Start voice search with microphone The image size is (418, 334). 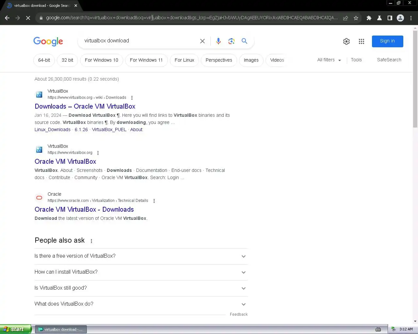(218, 41)
